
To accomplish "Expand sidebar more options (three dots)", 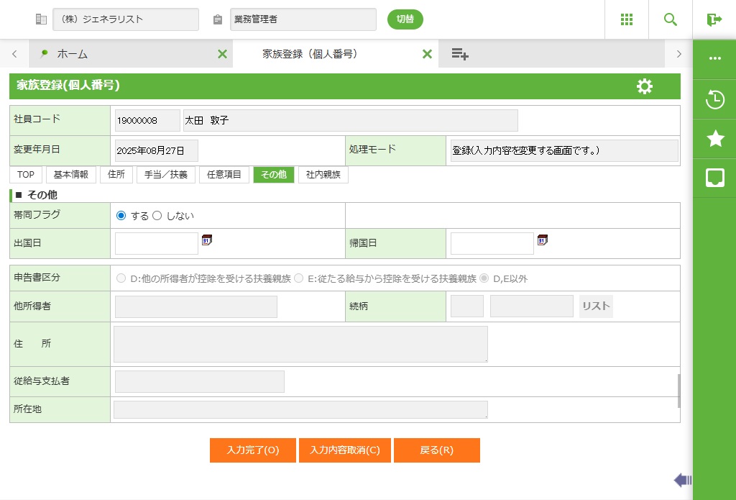I will tap(714, 58).
